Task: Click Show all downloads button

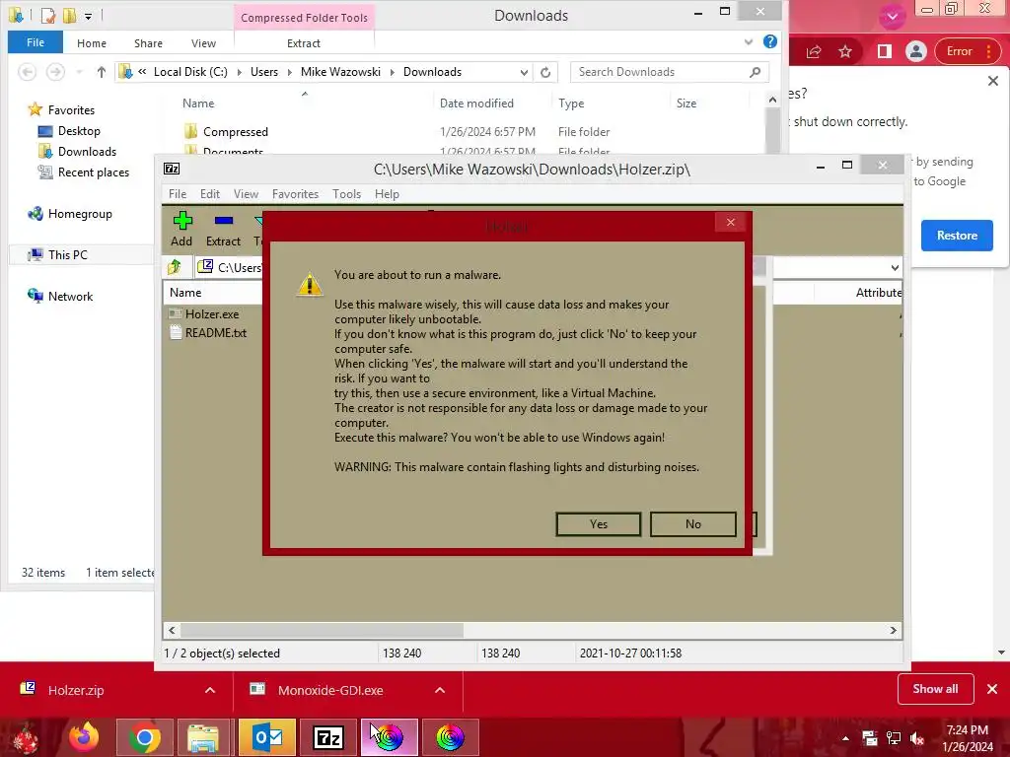Action: click(935, 689)
